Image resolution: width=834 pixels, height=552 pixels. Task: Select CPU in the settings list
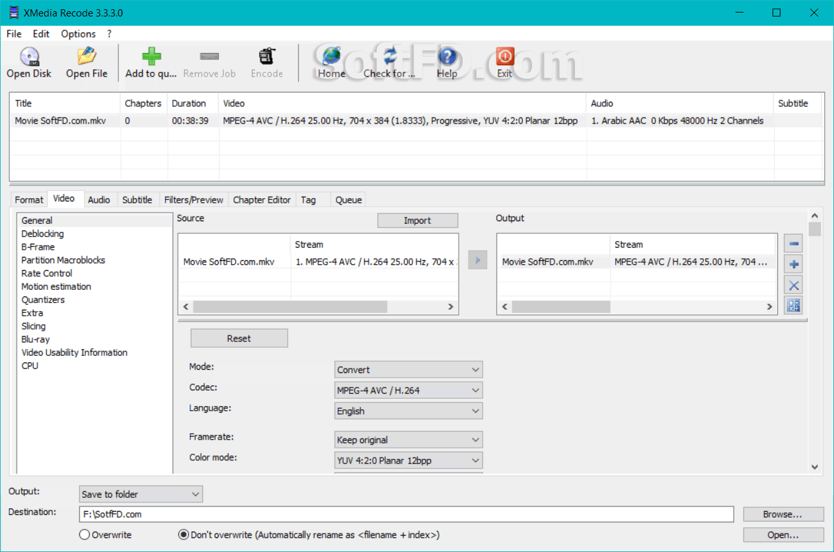[30, 366]
